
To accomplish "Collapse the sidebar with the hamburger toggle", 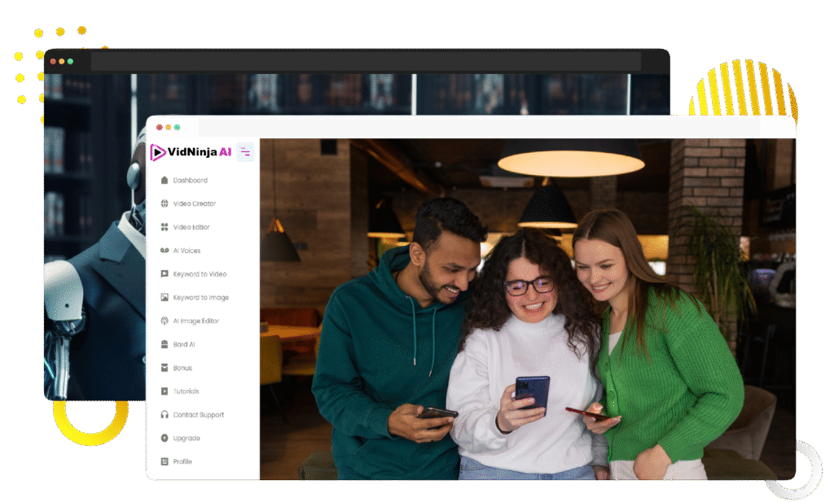I will (245, 151).
